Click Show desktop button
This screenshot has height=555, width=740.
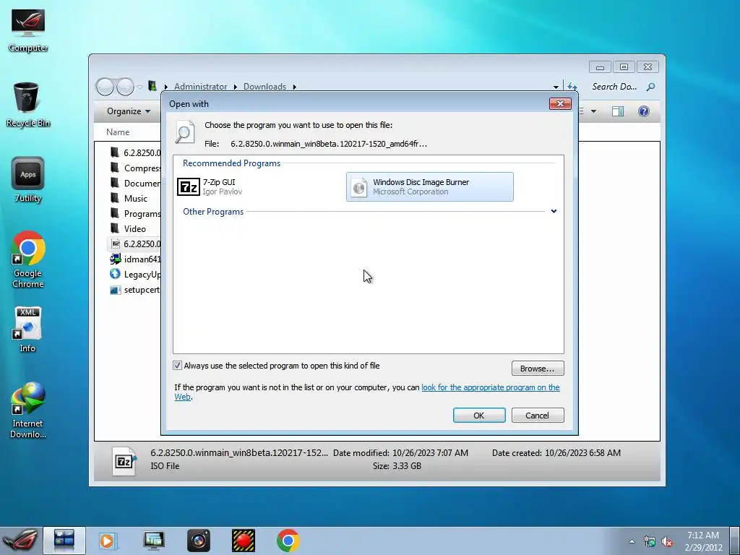(734, 541)
